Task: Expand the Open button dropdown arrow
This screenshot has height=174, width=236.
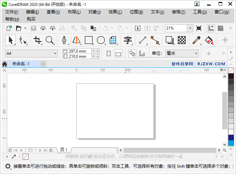Action: click(x=25, y=28)
